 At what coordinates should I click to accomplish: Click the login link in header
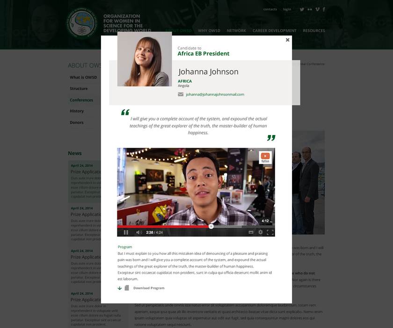coord(287,9)
